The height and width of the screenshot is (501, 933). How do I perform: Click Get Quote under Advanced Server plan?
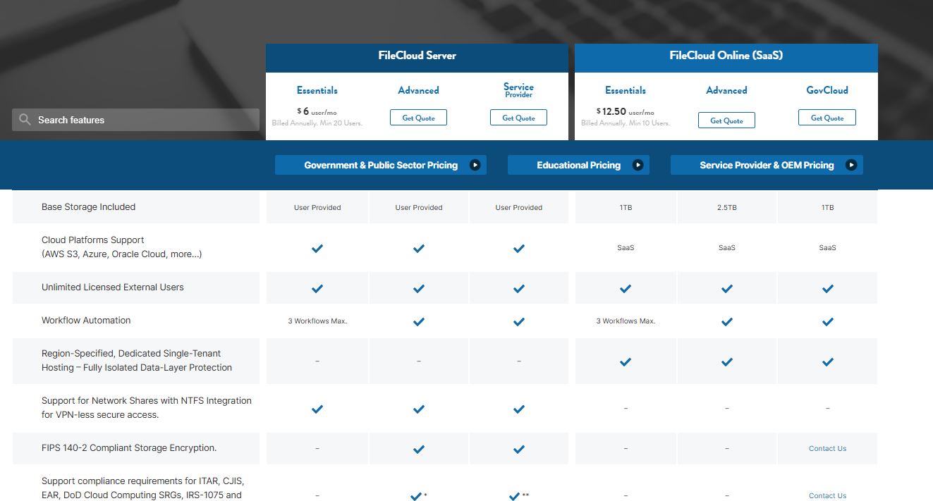418,117
